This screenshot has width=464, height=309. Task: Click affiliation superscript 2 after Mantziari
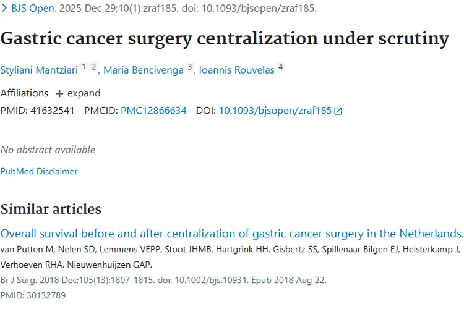tap(93, 67)
